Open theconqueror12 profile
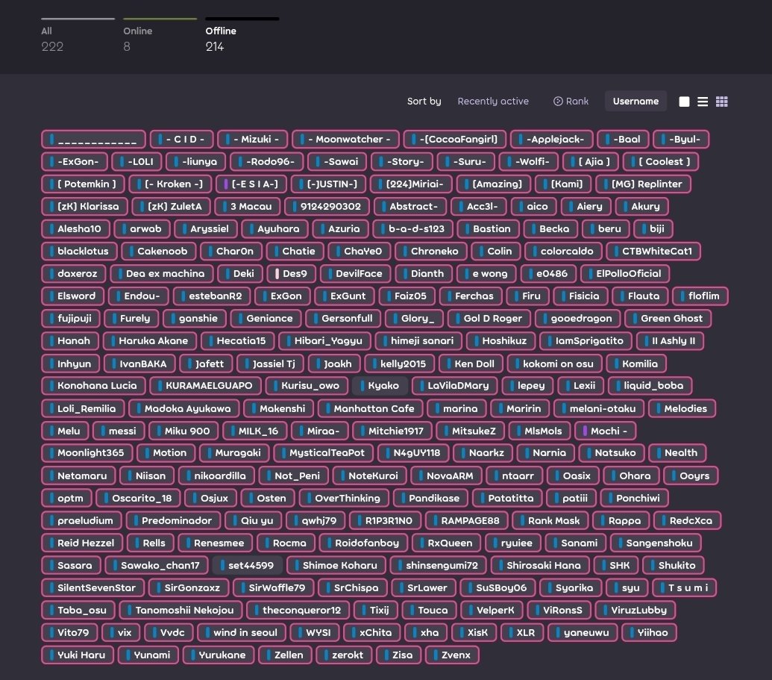772x680 pixels. (298, 611)
